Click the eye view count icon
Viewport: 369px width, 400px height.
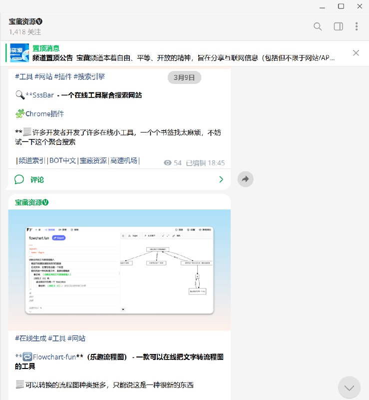point(167,163)
